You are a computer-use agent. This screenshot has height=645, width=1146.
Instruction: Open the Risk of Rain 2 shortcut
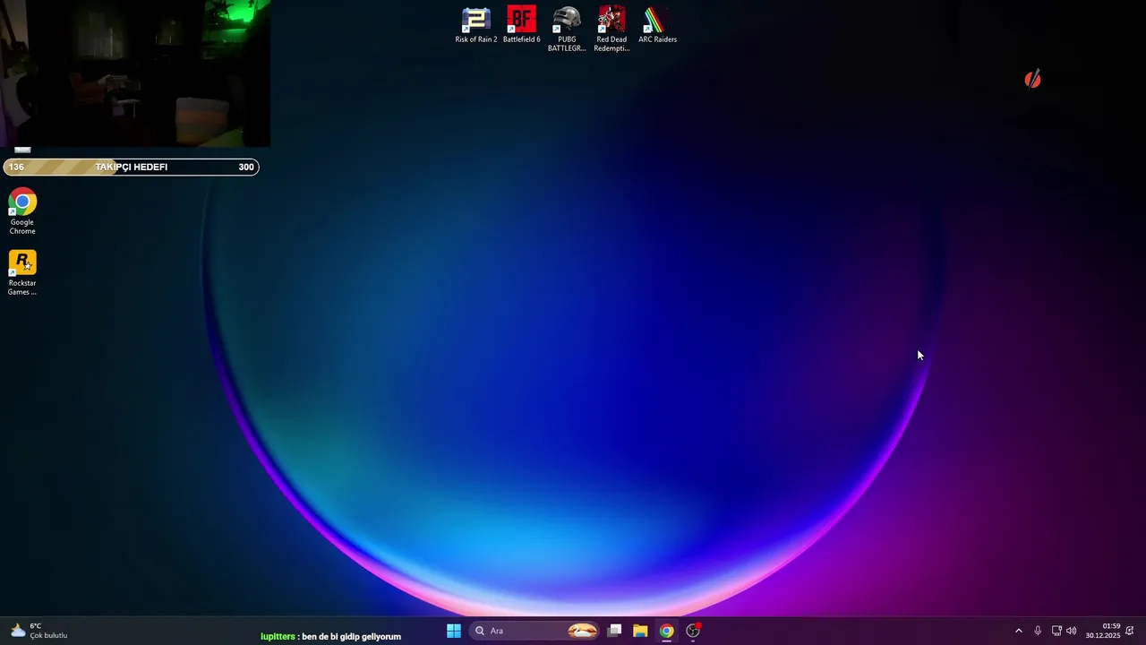tap(475, 25)
